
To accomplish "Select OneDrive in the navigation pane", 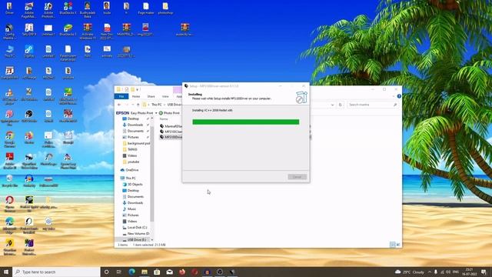I will pyautogui.click(x=131, y=170).
